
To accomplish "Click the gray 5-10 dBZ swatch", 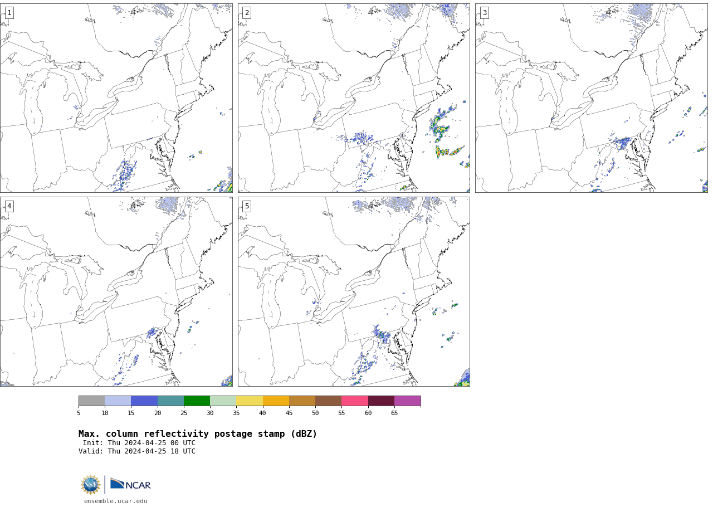I will pyautogui.click(x=92, y=401).
